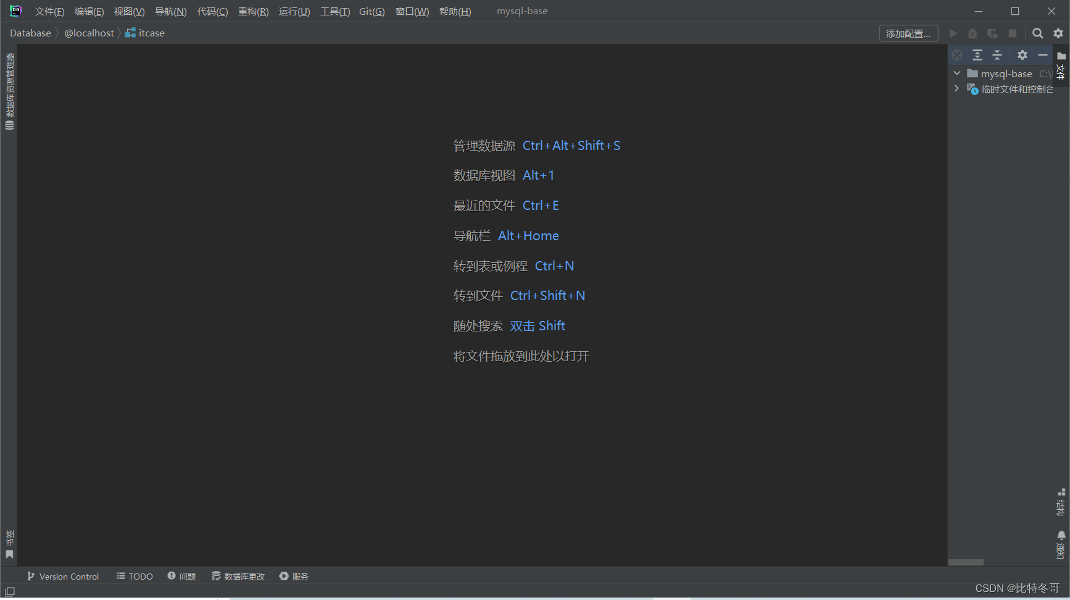The width and height of the screenshot is (1070, 600).
Task: Minimize the DataGrip window
Action: 979,11
